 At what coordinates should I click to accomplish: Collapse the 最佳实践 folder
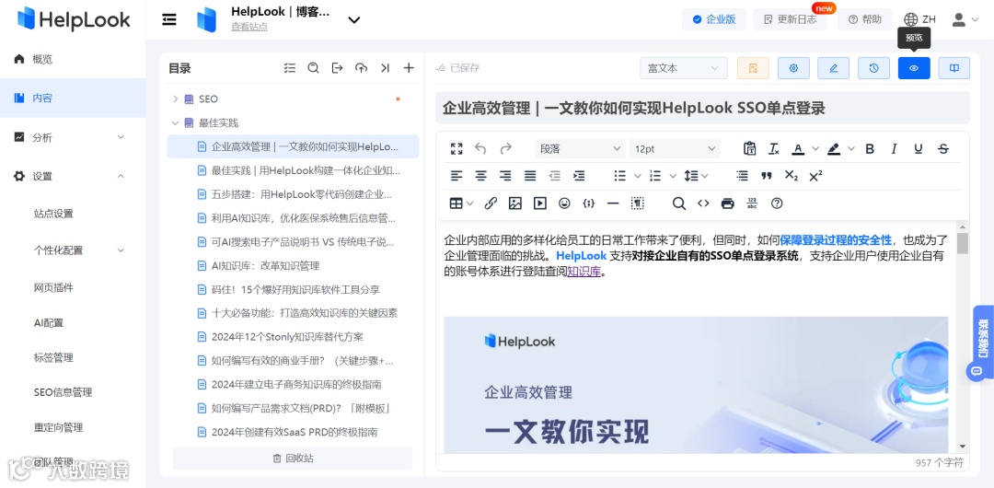pos(176,122)
